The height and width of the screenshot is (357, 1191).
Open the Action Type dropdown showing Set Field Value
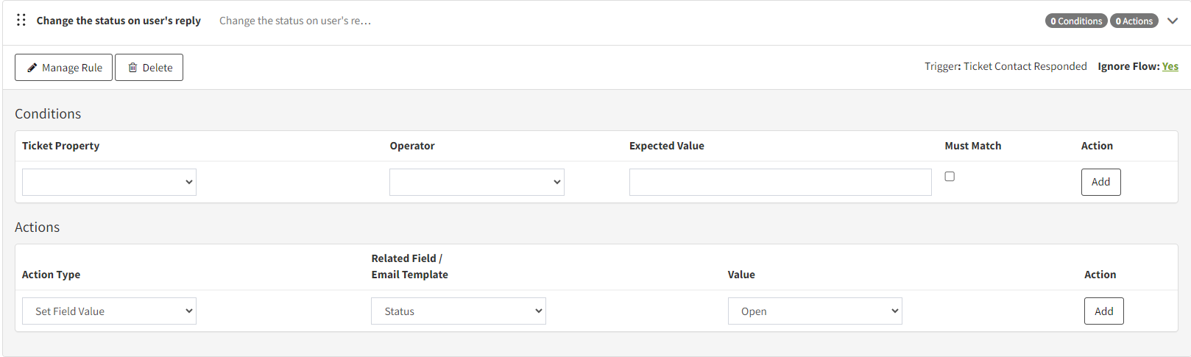[x=109, y=311]
